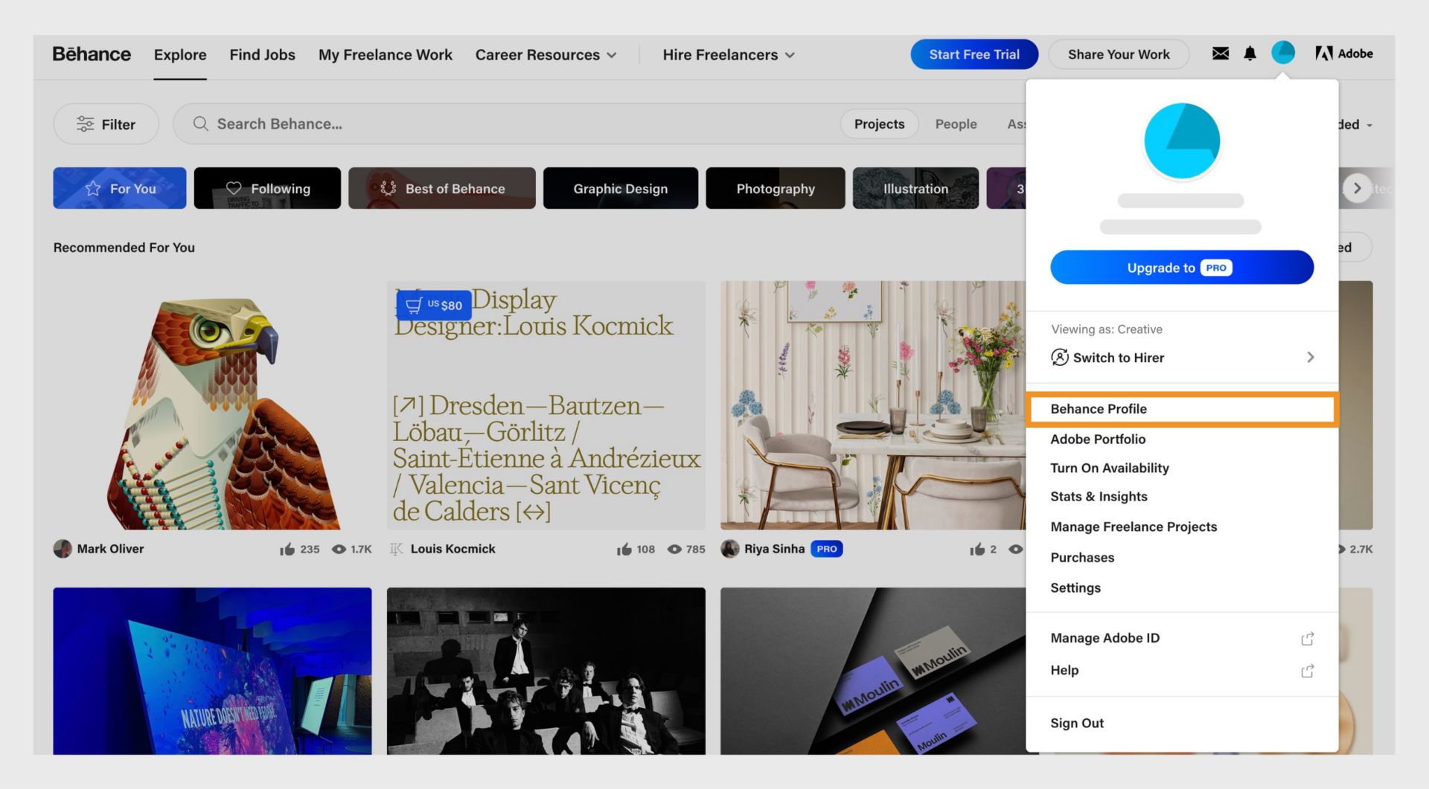Click the like thumb icon on Mark Oliver's project

click(287, 549)
